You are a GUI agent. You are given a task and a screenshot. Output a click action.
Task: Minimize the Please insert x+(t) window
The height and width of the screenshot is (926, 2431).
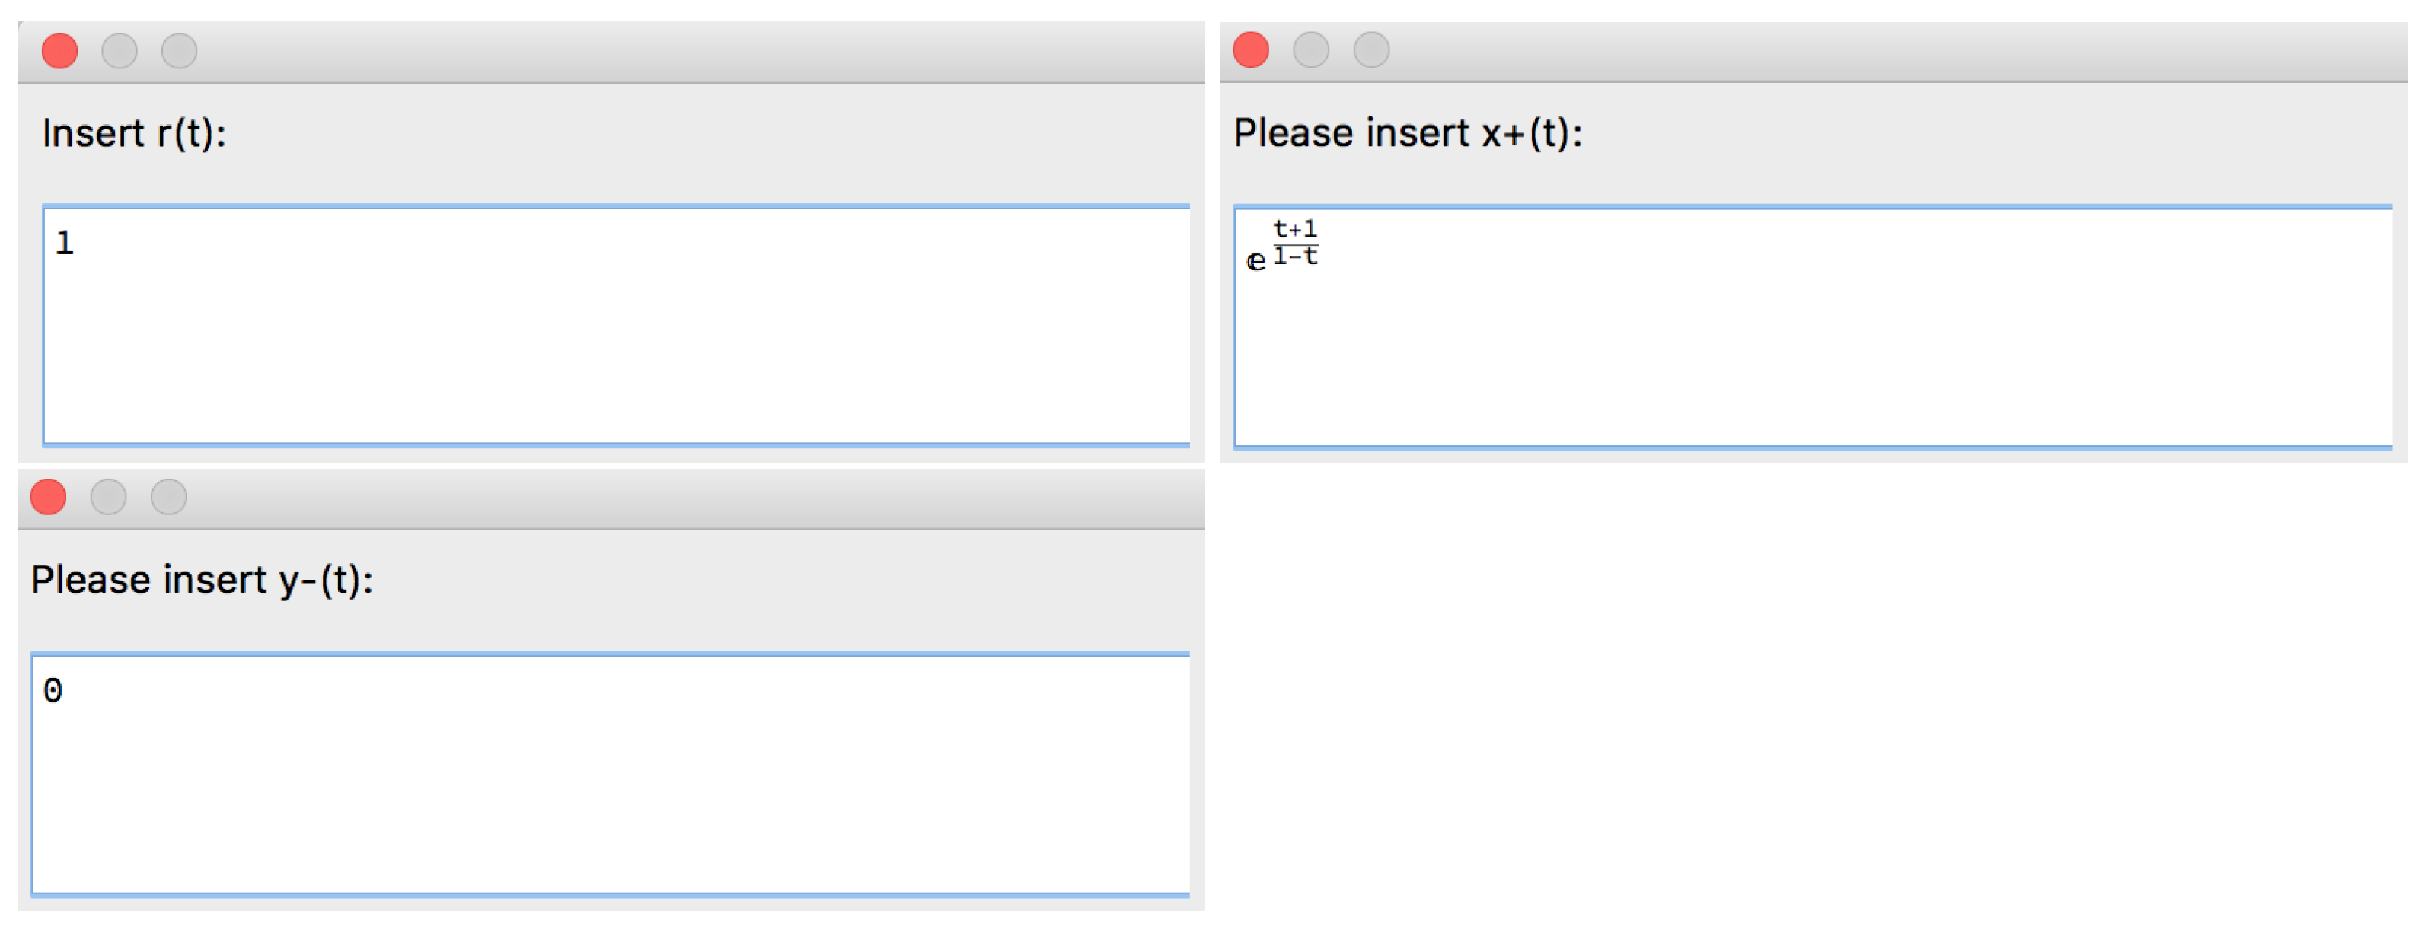point(1311,50)
